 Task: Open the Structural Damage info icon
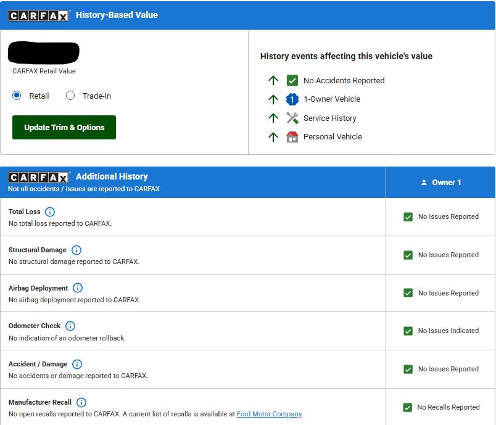(76, 250)
